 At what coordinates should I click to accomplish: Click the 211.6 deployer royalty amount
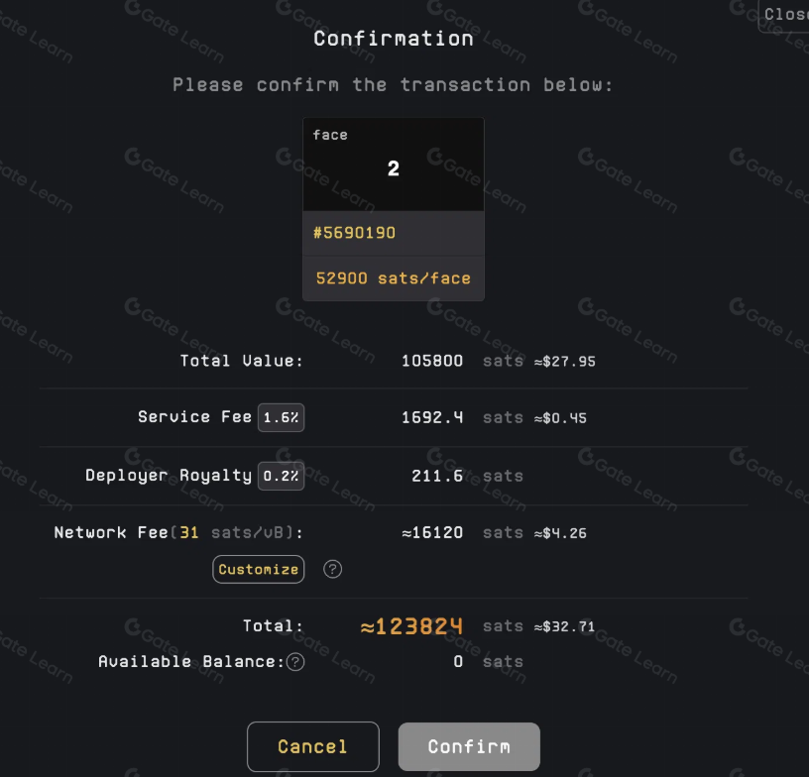[x=436, y=476]
